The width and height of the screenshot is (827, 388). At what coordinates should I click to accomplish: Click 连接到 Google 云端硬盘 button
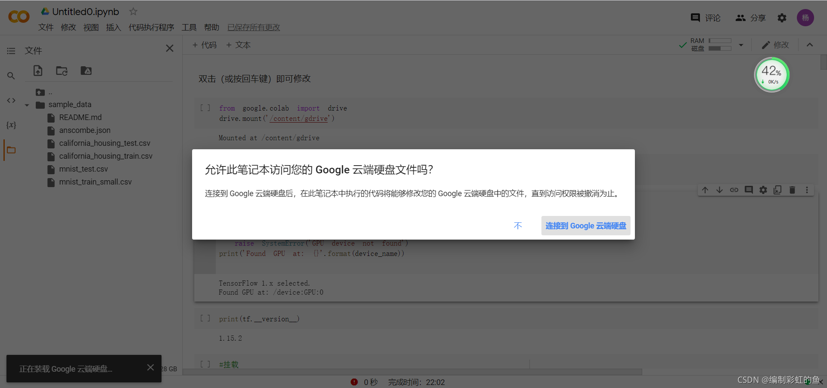pos(586,225)
